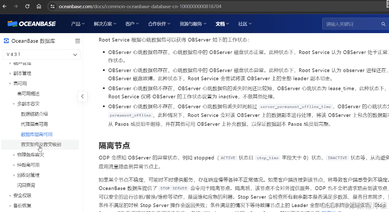Viewport: 389px width, 212px height.
Task: Click the stop_time code text
Action: [x=268, y=158]
